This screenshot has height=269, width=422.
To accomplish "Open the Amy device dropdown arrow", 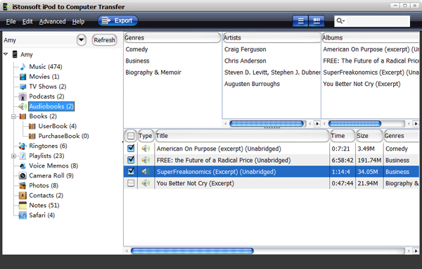I will tap(82, 40).
